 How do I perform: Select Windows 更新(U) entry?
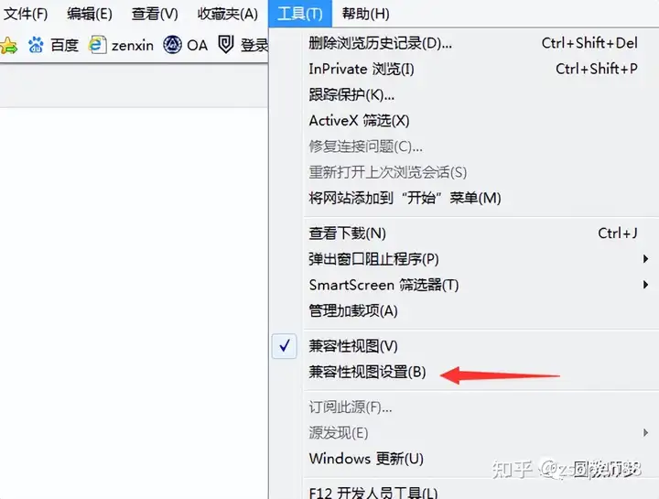(366, 458)
